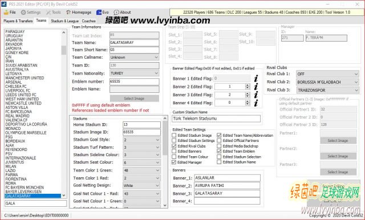
Task: Switch to Stadium & League tab
Action: click(x=64, y=21)
